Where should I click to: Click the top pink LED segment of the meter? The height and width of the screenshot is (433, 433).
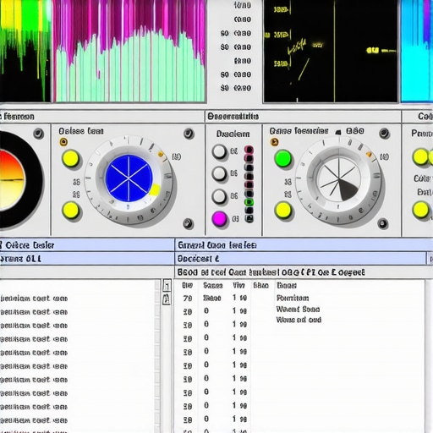click(249, 150)
